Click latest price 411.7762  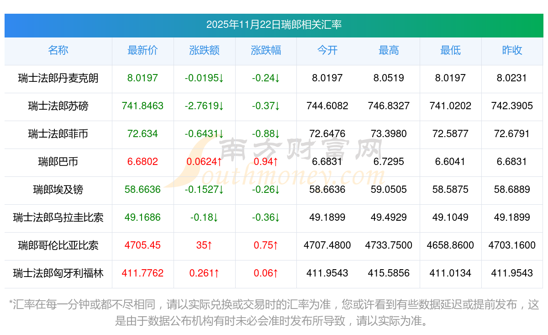click(142, 273)
